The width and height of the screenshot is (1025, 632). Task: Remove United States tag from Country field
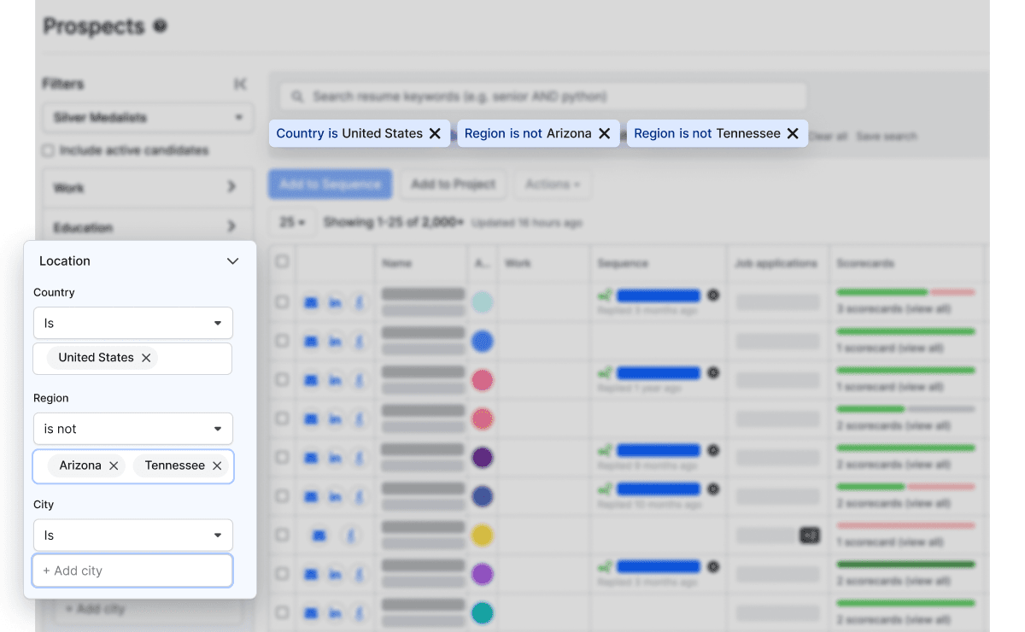pos(146,358)
